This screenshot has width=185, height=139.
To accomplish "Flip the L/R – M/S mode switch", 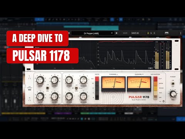I will 47,88.
